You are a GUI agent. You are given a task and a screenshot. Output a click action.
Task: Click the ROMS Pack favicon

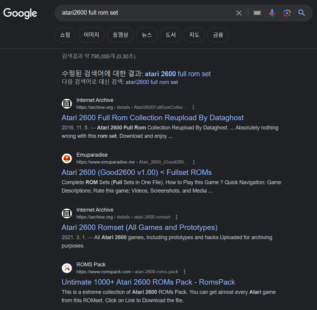tap(67, 268)
